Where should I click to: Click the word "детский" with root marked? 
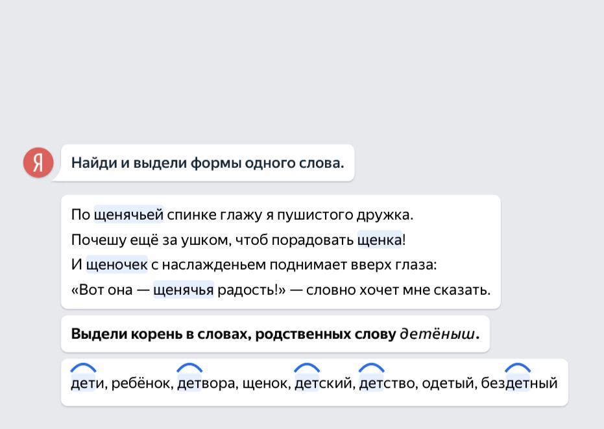323,383
